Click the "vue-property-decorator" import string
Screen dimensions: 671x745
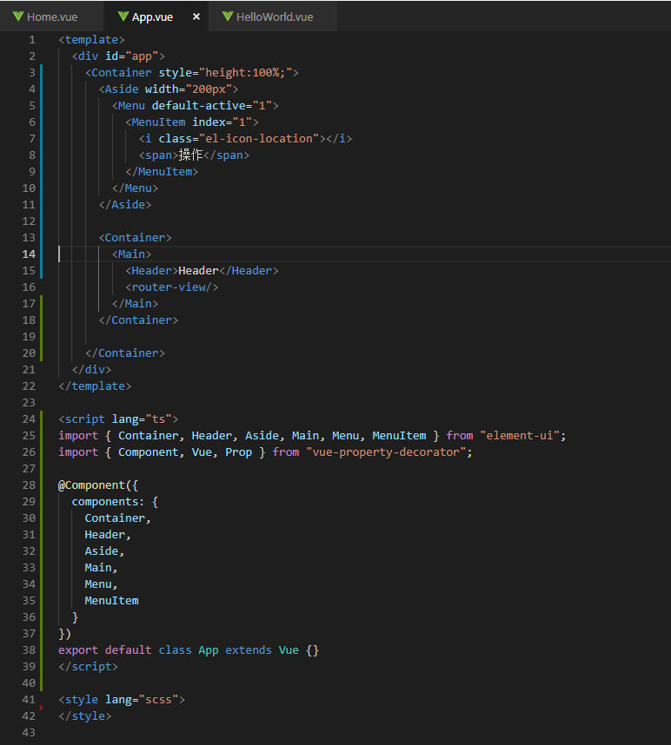point(386,452)
